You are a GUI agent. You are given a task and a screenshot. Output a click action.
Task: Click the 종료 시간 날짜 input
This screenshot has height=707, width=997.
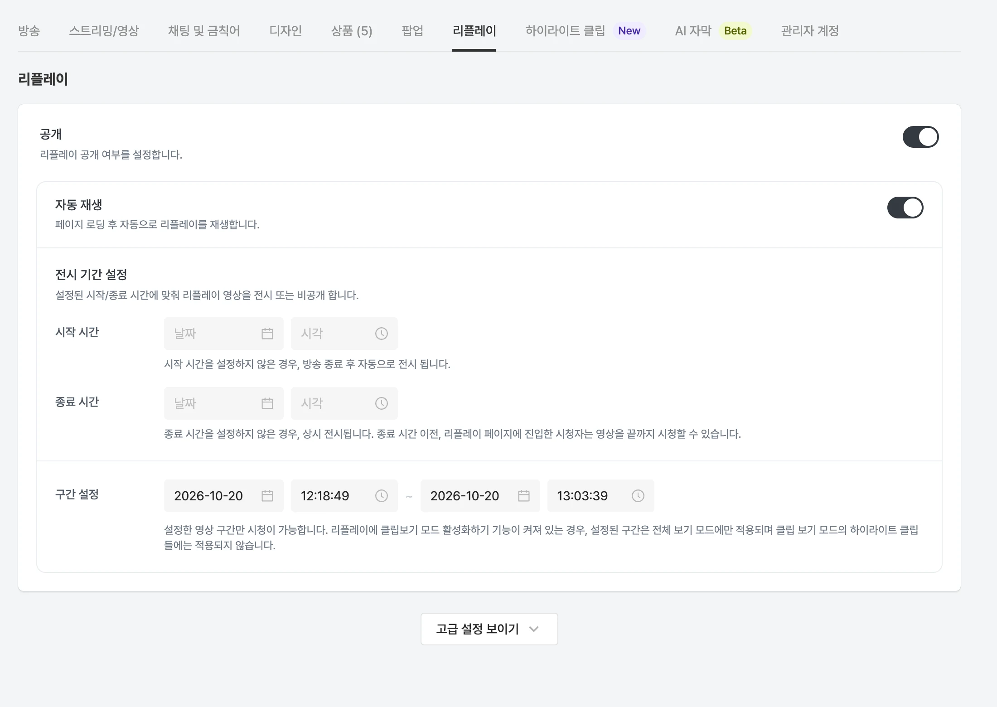pos(224,403)
